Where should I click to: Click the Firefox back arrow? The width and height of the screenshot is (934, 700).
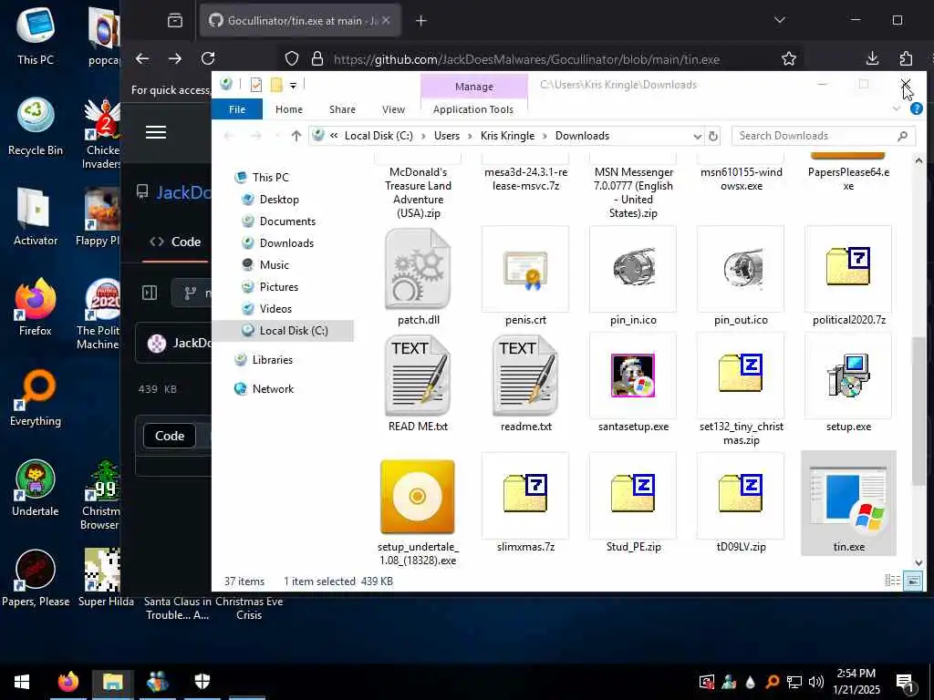click(x=141, y=58)
